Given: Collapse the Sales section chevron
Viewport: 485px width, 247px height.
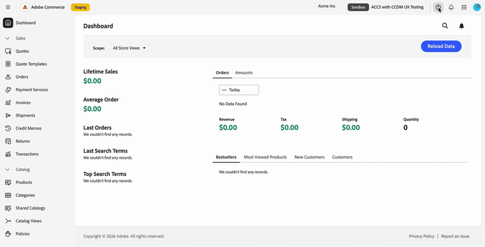Looking at the screenshot, I should pyautogui.click(x=8, y=38).
